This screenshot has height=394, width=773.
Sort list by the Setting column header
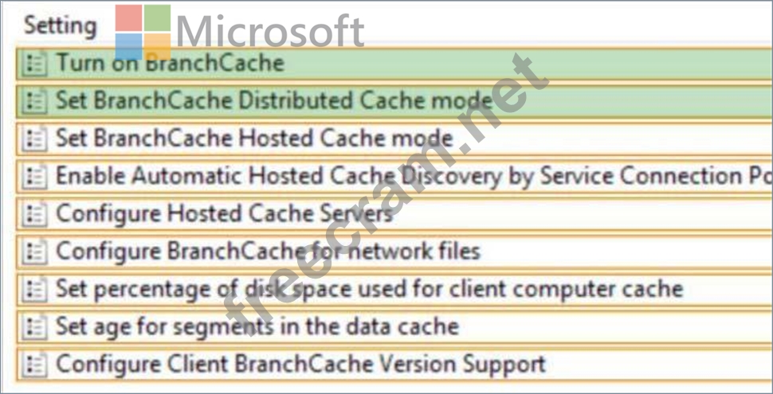[x=60, y=25]
